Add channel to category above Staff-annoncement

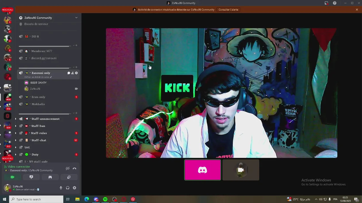coord(76,113)
